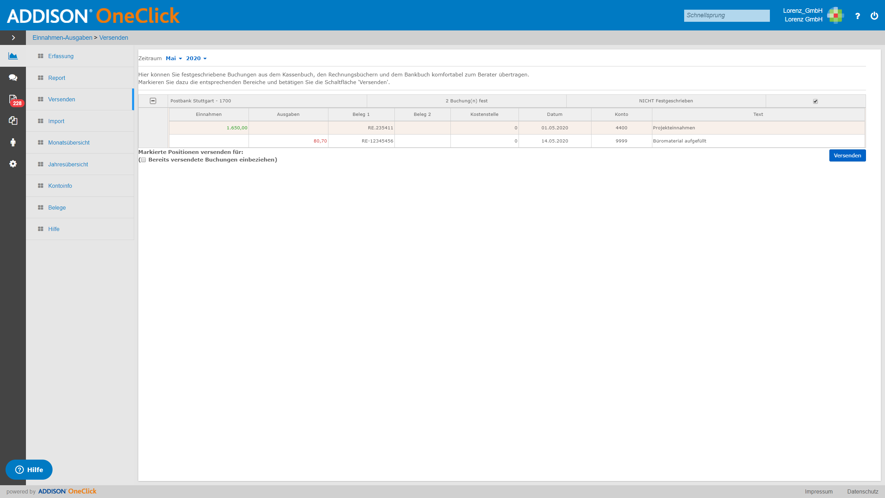The width and height of the screenshot is (885, 498).
Task: Toggle the Postbank Stuttgart row checkbox
Action: [816, 101]
